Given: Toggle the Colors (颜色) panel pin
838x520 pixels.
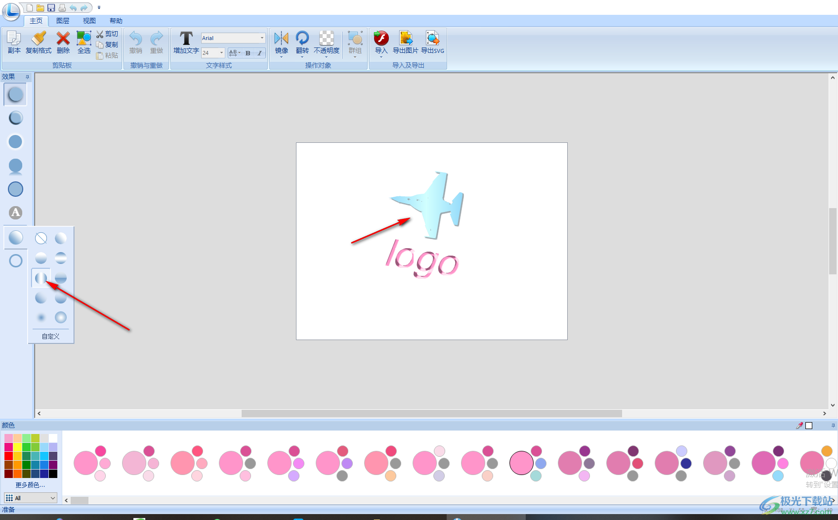Looking at the screenshot, I should (833, 425).
